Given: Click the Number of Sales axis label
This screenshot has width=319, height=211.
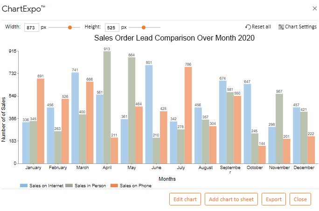Looking at the screenshot, I should click(x=3, y=119).
